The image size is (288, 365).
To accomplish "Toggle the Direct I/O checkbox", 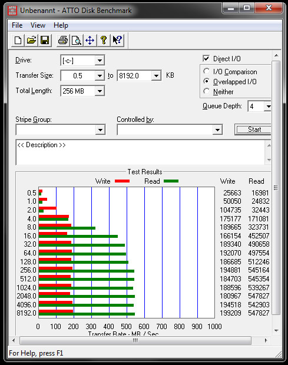I will [206, 58].
